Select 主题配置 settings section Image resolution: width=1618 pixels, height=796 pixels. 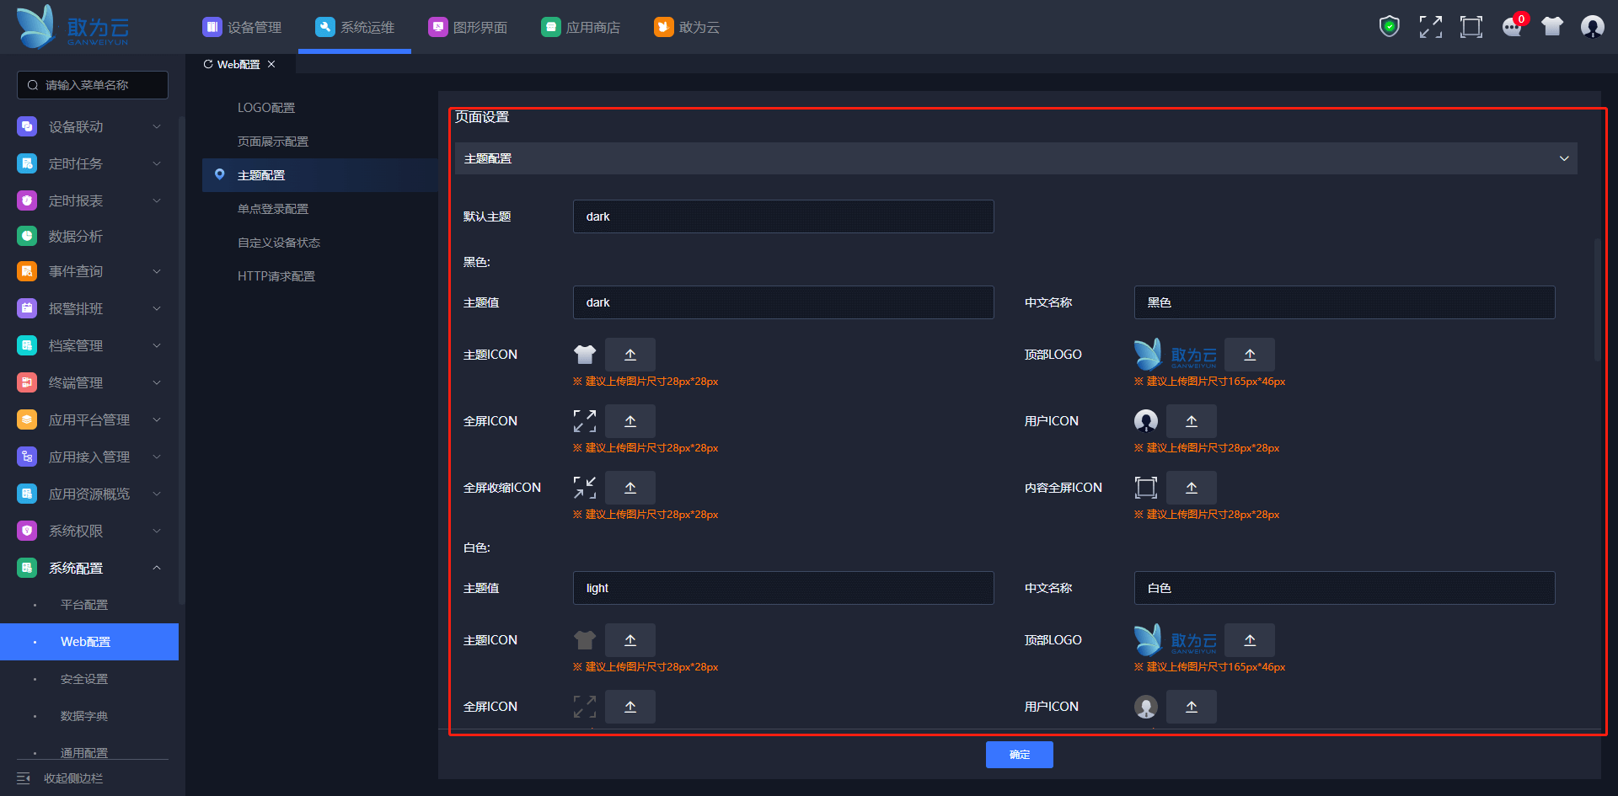pyautogui.click(x=320, y=175)
